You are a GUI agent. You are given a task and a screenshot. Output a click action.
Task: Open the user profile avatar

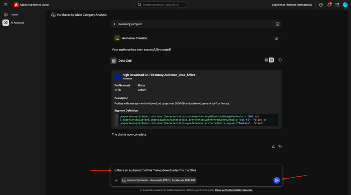pyautogui.click(x=345, y=5)
